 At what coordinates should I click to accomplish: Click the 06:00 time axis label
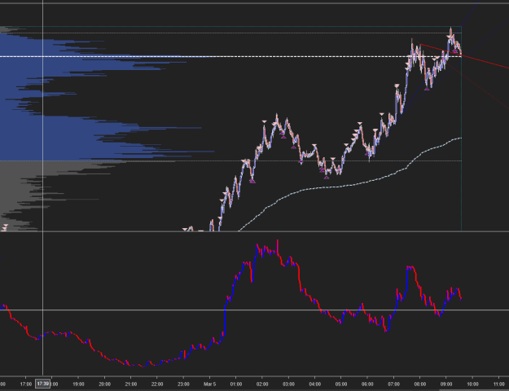(367, 384)
